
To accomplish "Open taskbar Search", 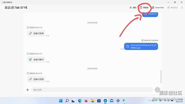I will pyautogui.click(x=67, y=101).
